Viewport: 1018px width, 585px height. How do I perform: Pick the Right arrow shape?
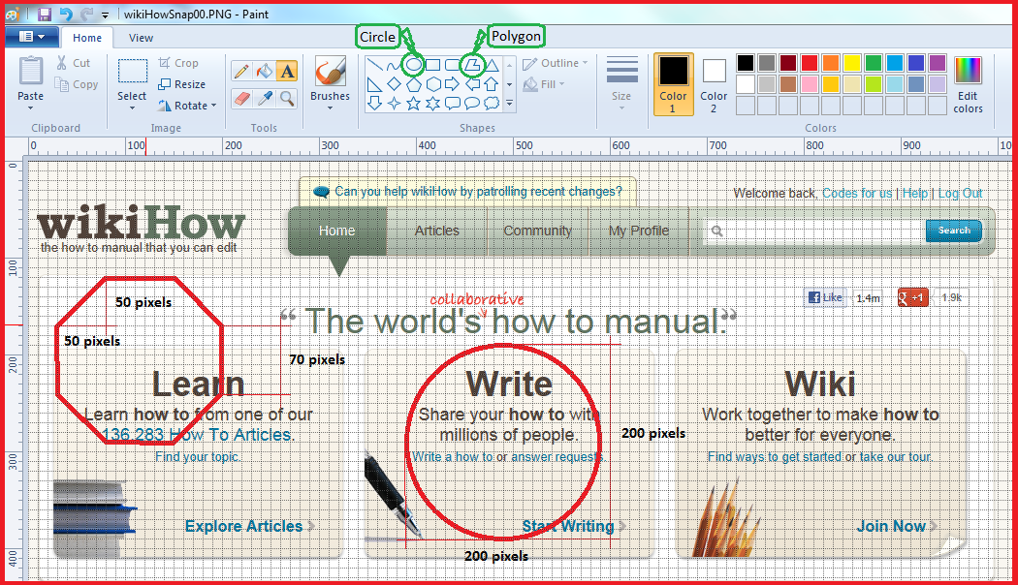coord(452,84)
